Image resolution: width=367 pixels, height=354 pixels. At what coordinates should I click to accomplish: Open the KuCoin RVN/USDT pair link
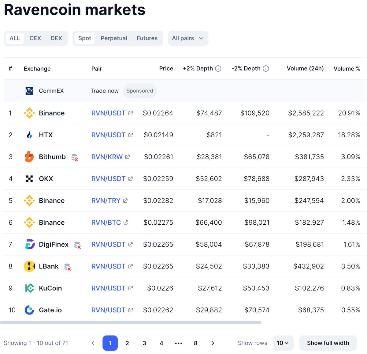(109, 288)
